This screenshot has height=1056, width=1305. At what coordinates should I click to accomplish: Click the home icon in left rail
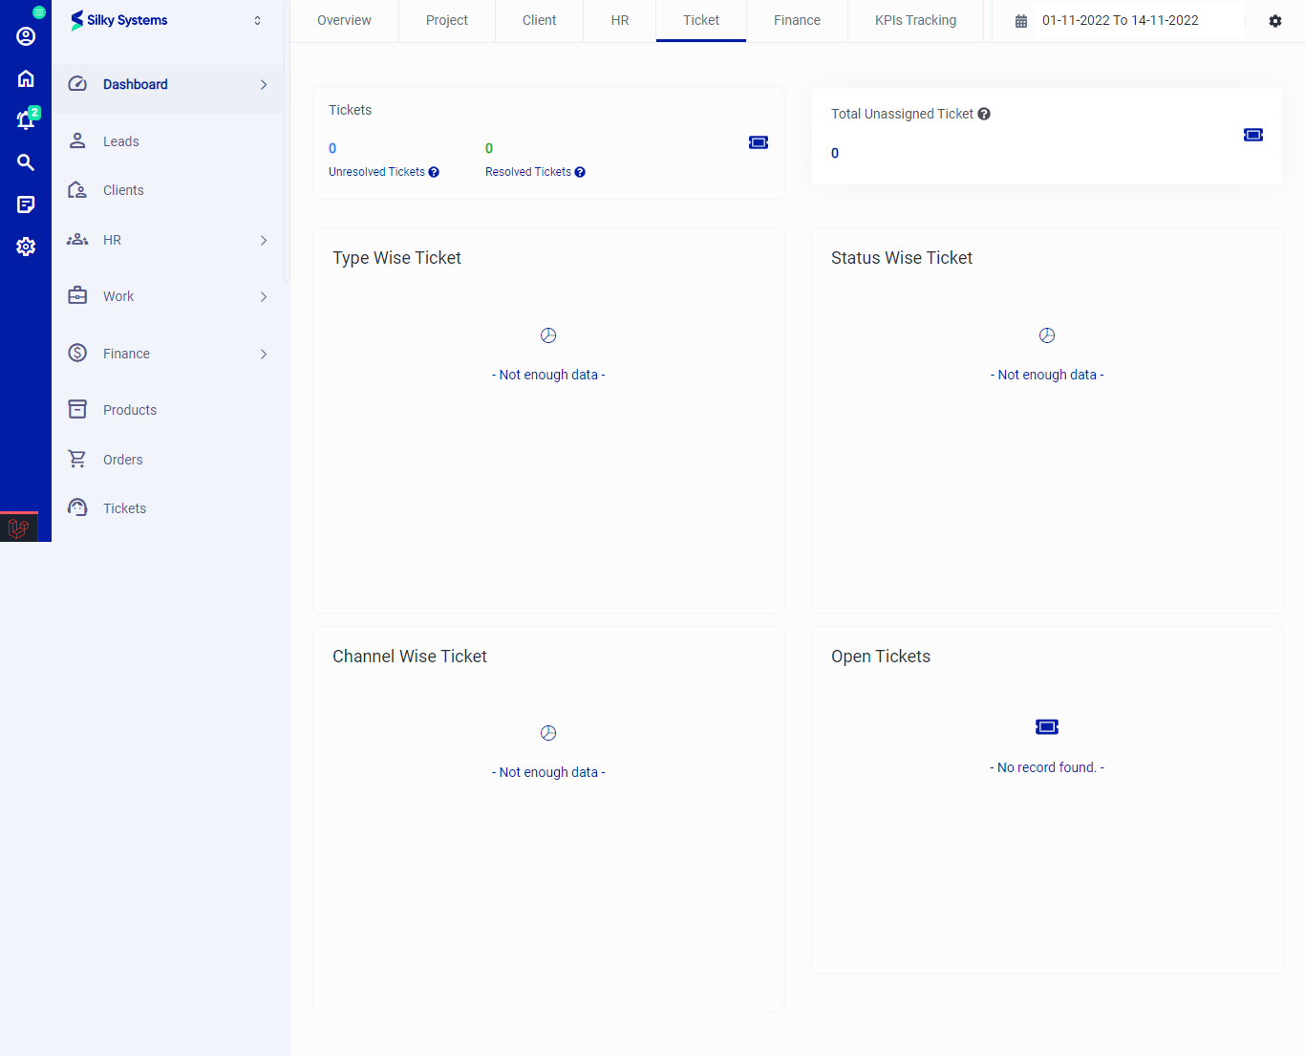(26, 78)
